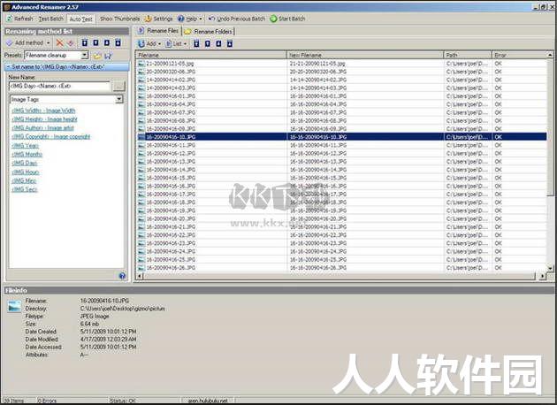Move file to top in file list toolbar
Image resolution: width=557 pixels, height=405 pixels.
196,43
